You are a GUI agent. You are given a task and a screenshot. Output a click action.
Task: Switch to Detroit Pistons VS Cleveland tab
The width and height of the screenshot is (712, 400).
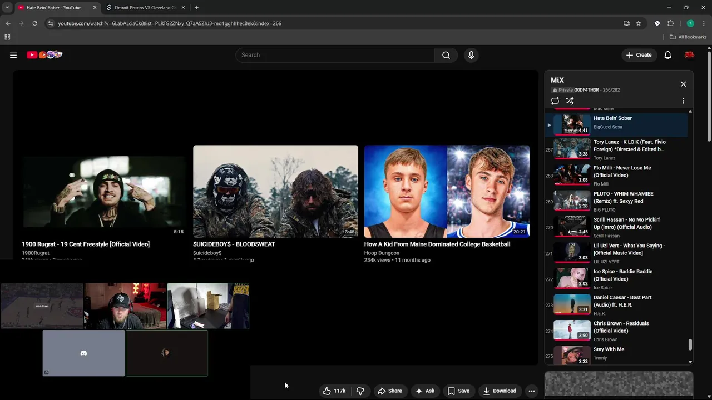tap(145, 8)
